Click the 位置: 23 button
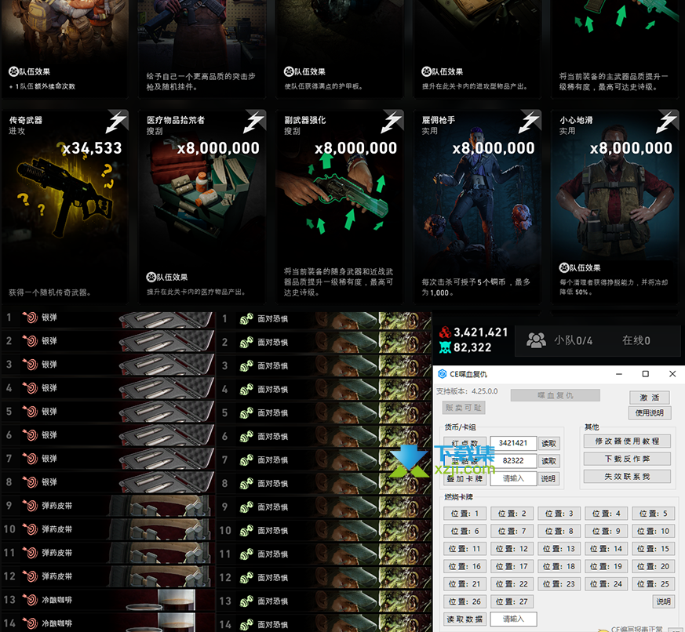This screenshot has width=685, height=632. click(559, 584)
